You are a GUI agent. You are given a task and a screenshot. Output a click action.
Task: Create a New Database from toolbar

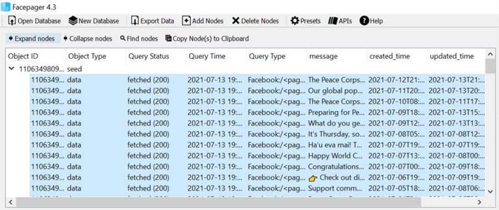73,21
